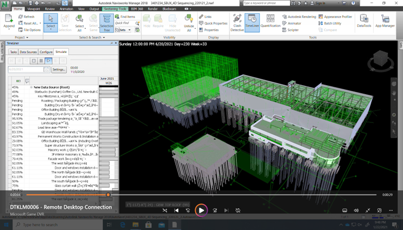Click the Autodesk store cart icon
The height and width of the screenshot is (230, 403).
pyautogui.click(x=344, y=3)
